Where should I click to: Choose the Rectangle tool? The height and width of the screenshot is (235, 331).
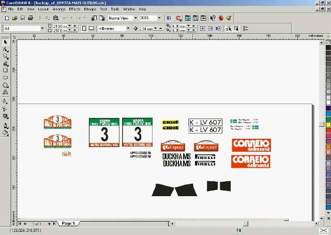5,70
